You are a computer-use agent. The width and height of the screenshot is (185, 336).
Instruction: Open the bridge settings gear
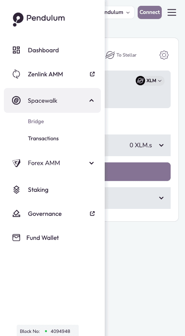164,55
